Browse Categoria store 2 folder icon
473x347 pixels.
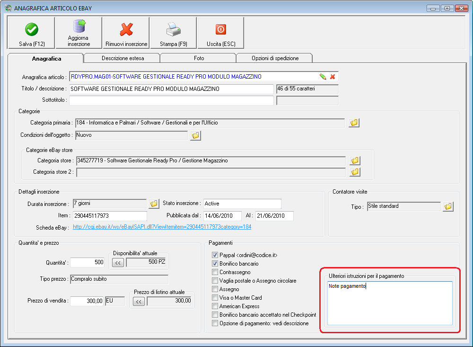[355, 172]
